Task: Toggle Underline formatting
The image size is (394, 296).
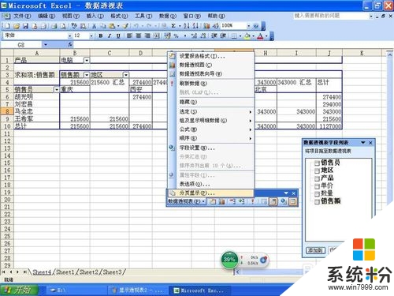Action: tap(118, 36)
